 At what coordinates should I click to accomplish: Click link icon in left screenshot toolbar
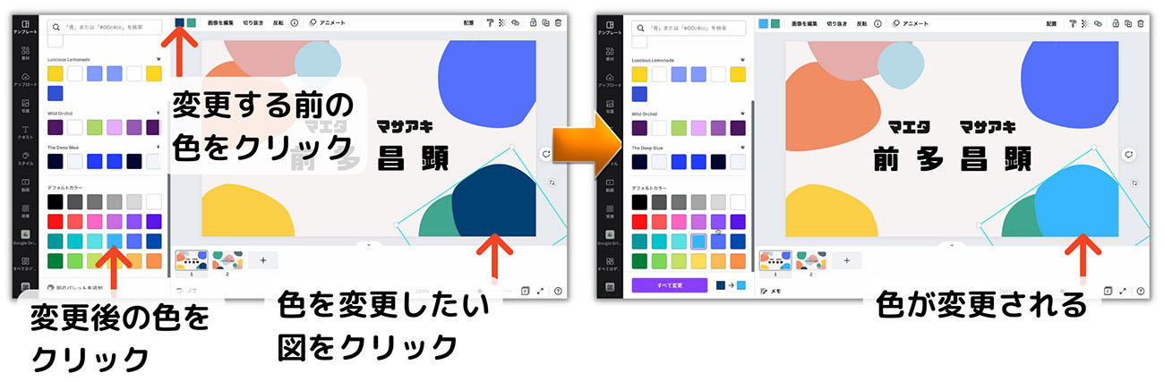[515, 22]
